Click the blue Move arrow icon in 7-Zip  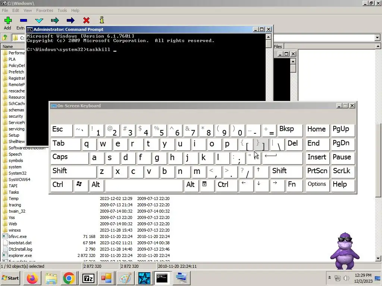click(71, 20)
